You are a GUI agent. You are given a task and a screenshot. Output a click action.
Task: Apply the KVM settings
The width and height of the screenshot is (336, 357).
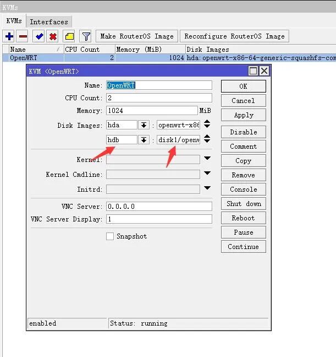[x=243, y=115]
